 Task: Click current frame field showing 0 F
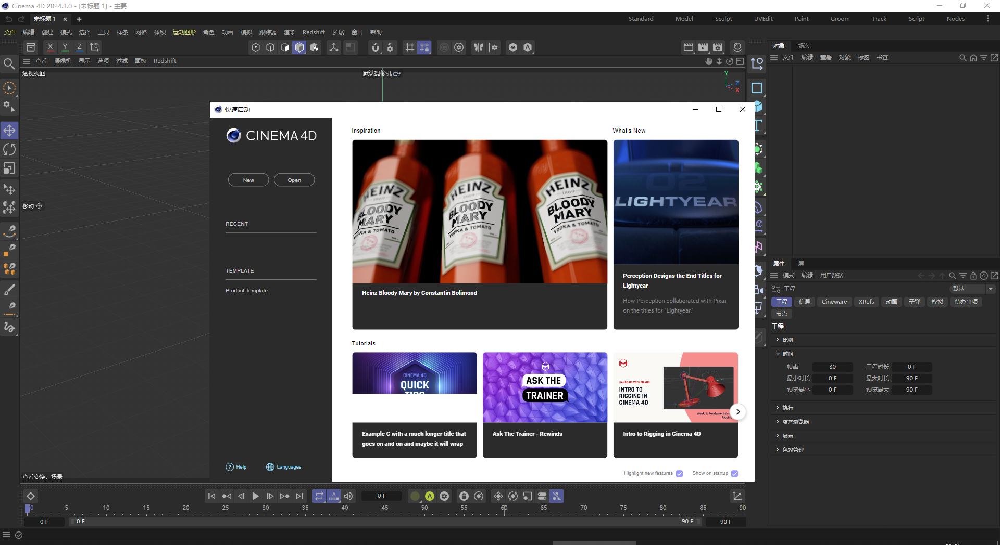382,496
